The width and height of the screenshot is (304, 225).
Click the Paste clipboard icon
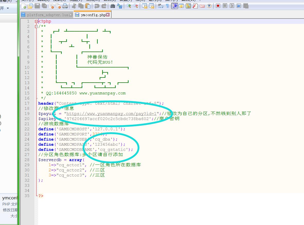88,6
